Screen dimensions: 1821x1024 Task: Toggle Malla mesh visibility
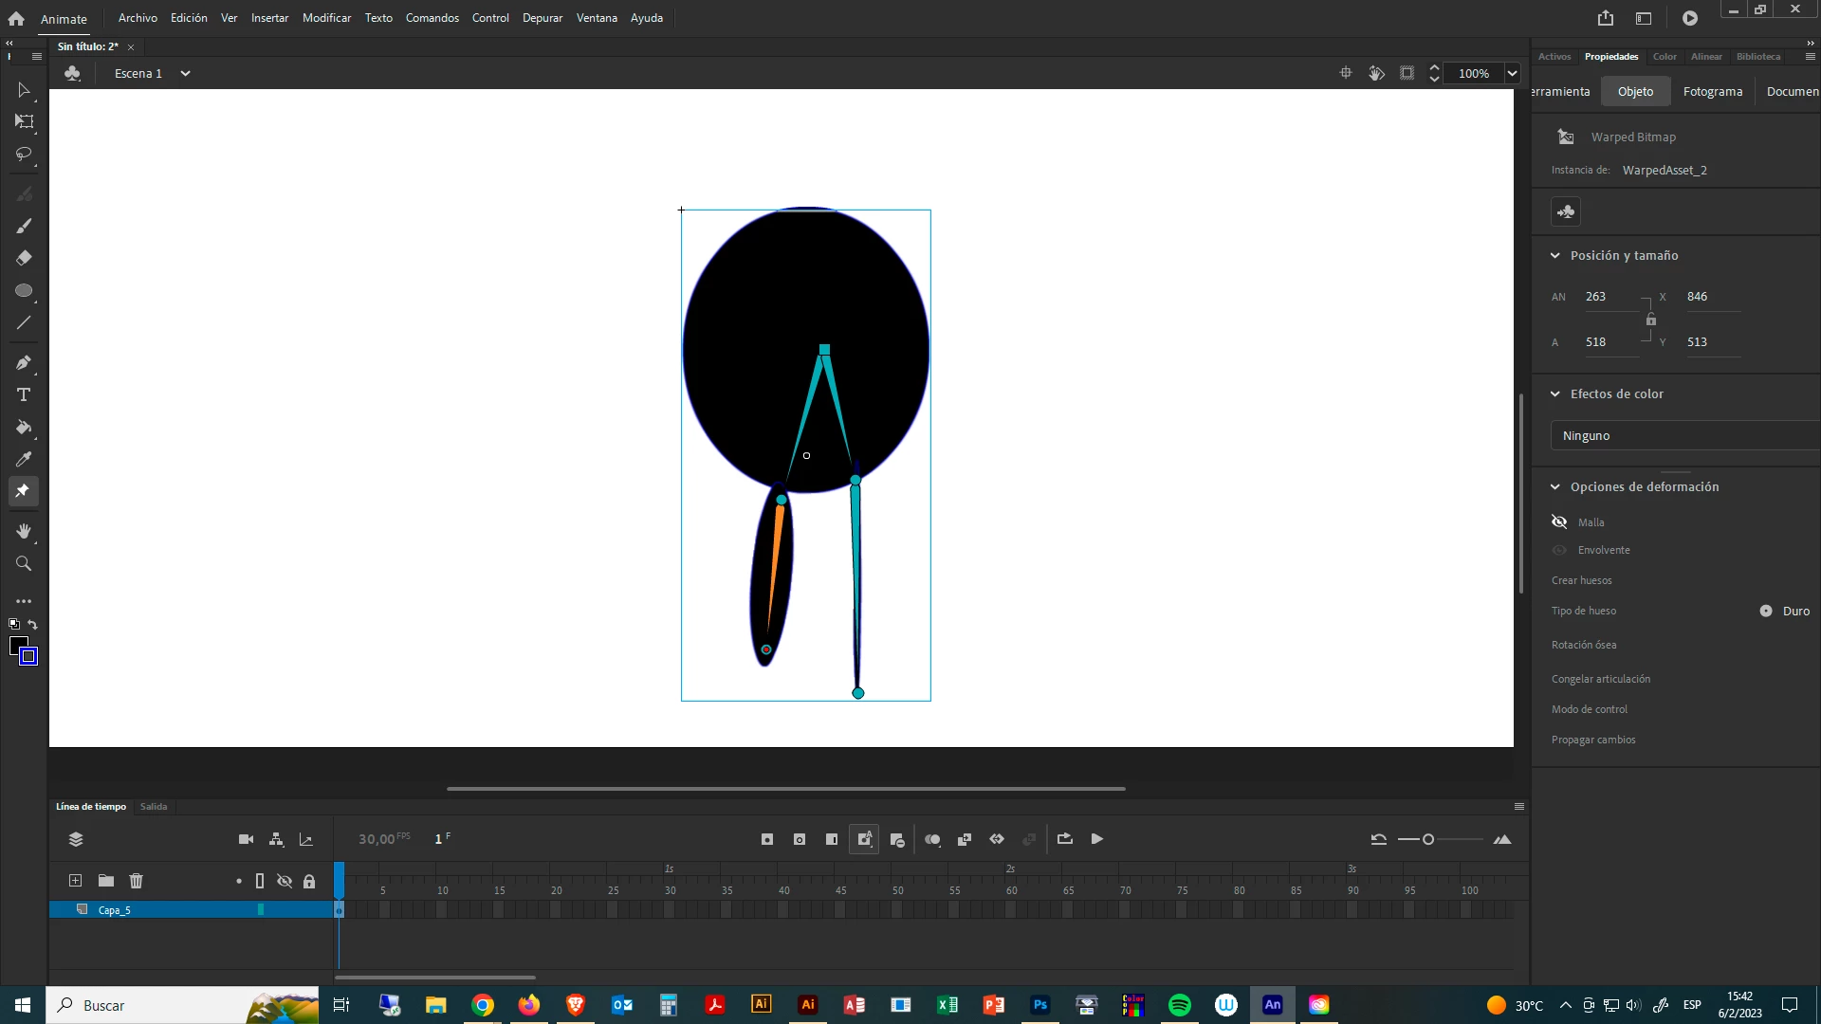pos(1559,522)
